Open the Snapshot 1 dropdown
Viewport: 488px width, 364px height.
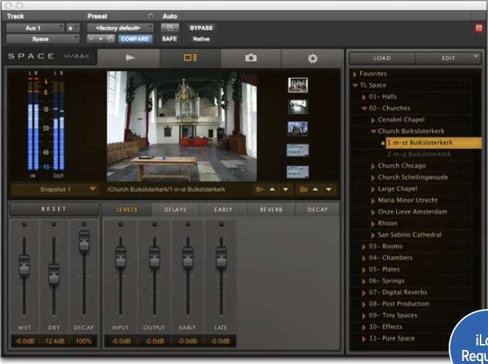tap(55, 190)
